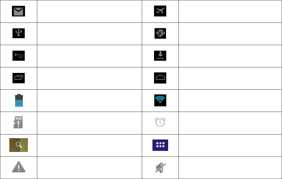Viewport: 282px width, 179px height.
Task: Click the blue Wi-Fi signal icon
Action: pos(160,100)
